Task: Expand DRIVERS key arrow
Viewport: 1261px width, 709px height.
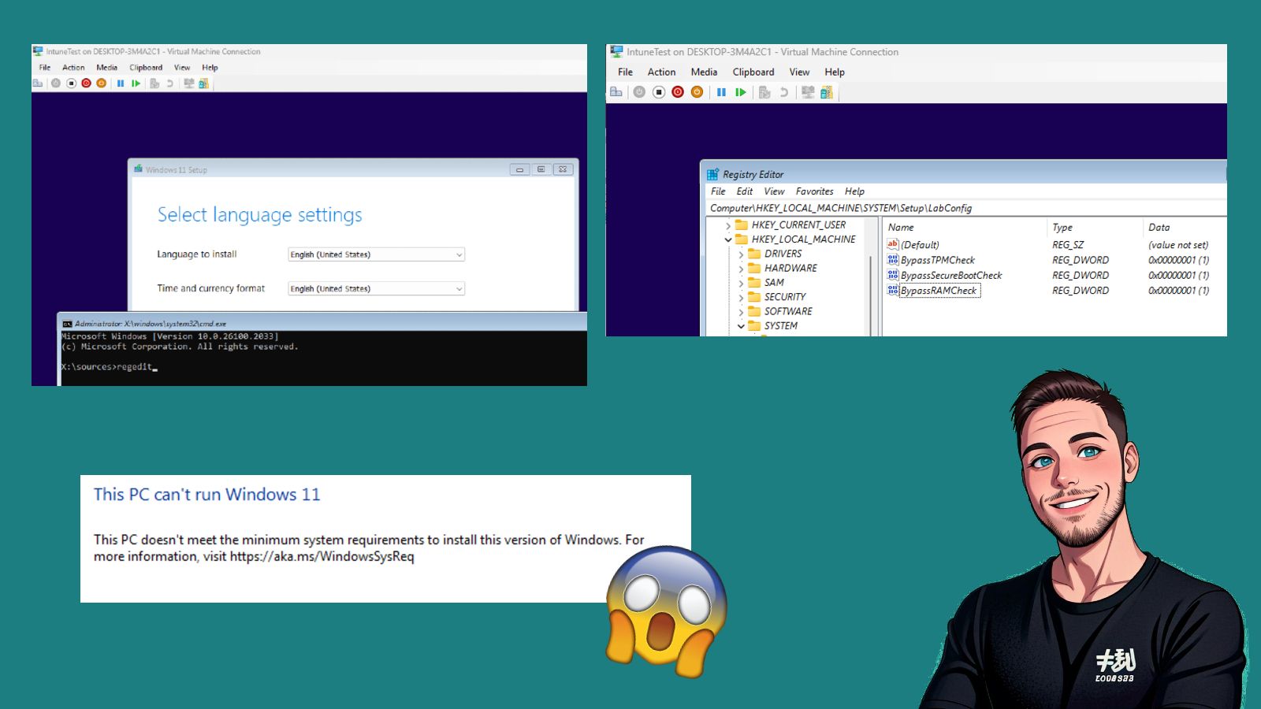Action: click(741, 254)
